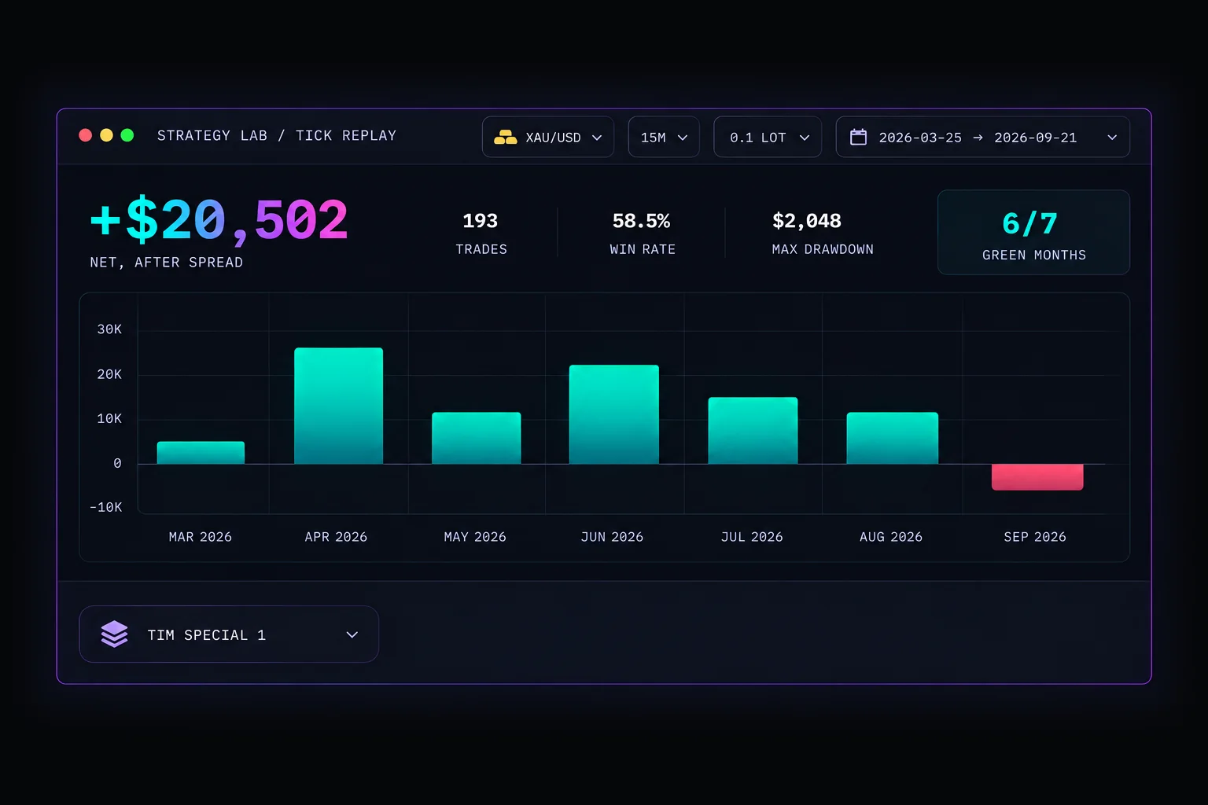This screenshot has height=805, width=1208.
Task: Select the MAR 2026 profit bar
Action: click(x=201, y=453)
